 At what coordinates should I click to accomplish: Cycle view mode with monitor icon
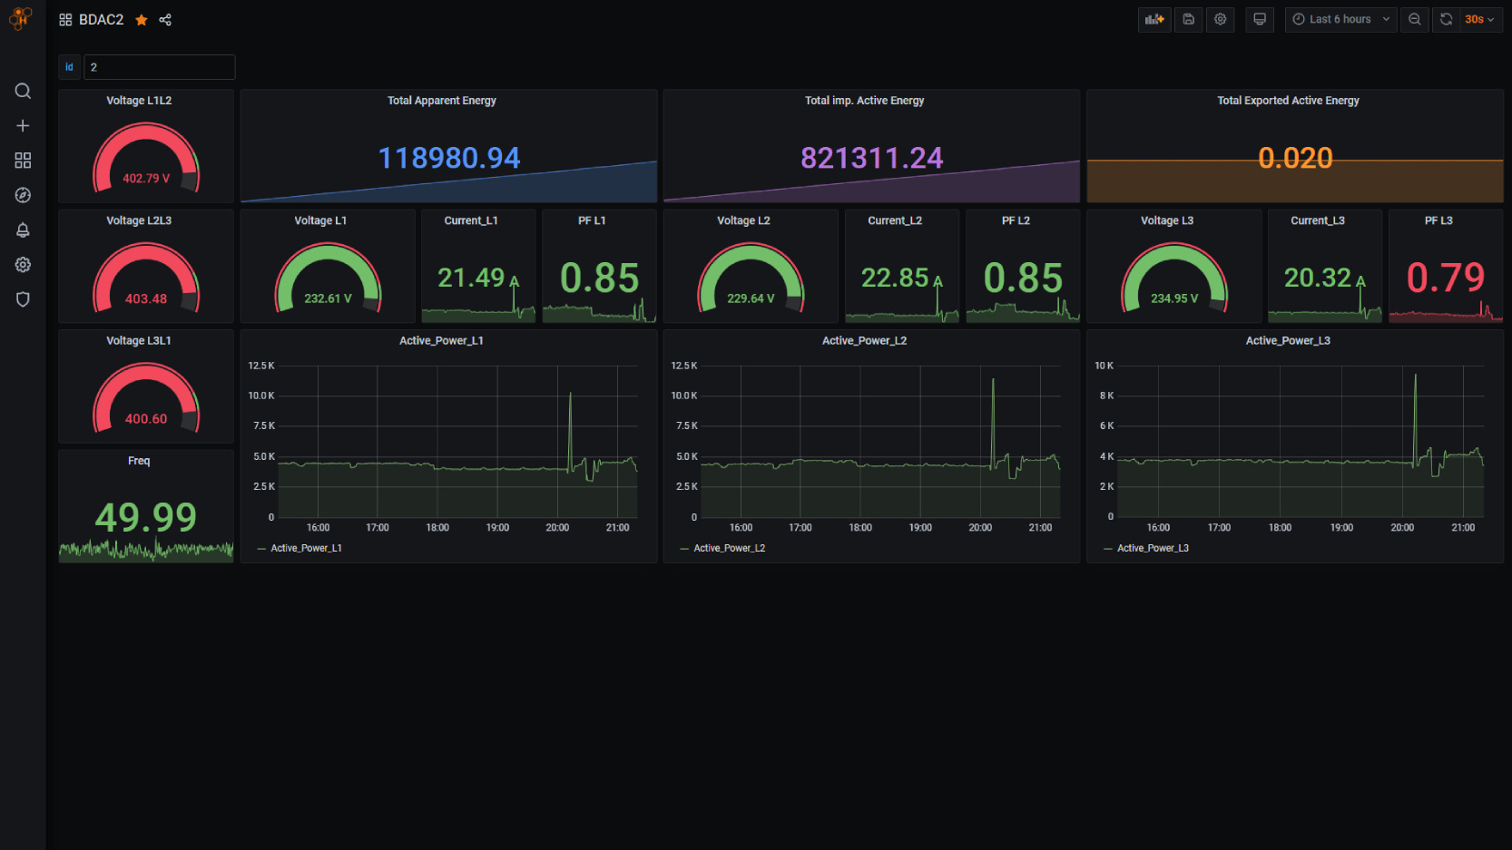tap(1260, 19)
